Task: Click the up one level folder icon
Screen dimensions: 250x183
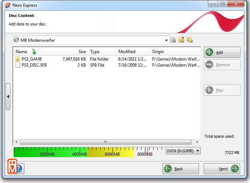Action: [x=173, y=40]
